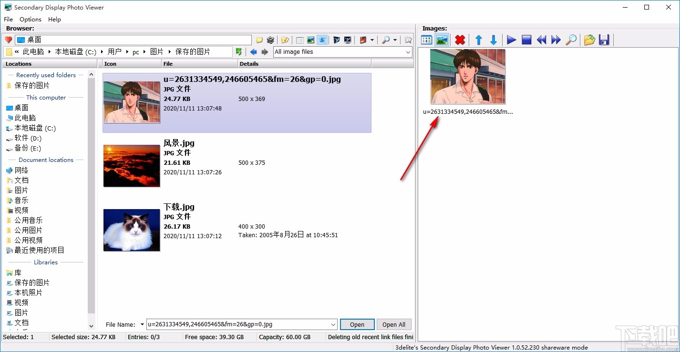Select 备份 (E:) drive in Locations
This screenshot has width=680, height=352.
click(x=28, y=148)
